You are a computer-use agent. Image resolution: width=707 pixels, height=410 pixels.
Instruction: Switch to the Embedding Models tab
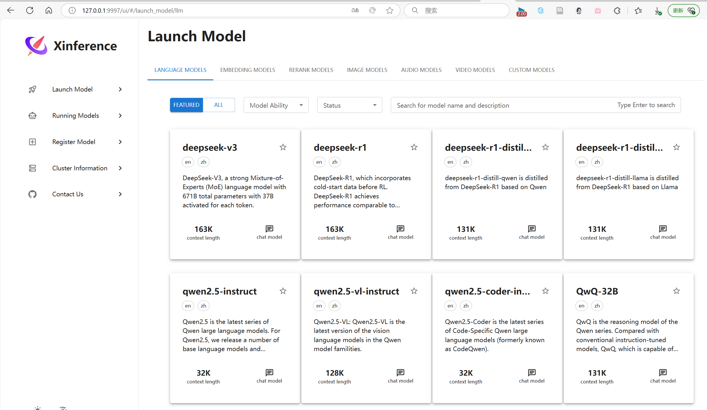click(247, 70)
